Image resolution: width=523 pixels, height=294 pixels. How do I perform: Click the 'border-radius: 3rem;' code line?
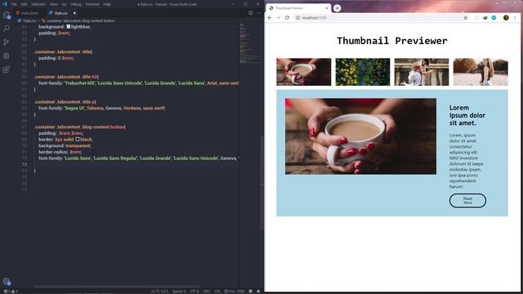point(60,152)
